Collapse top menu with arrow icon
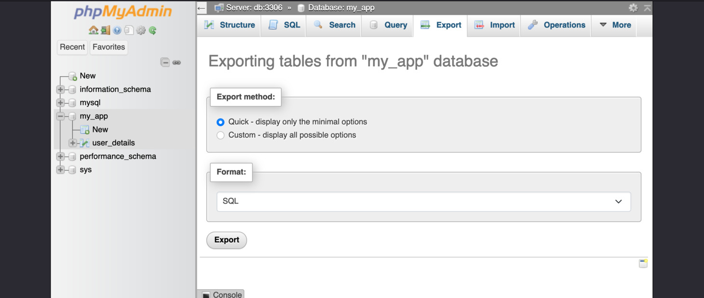The width and height of the screenshot is (704, 298). tap(647, 8)
